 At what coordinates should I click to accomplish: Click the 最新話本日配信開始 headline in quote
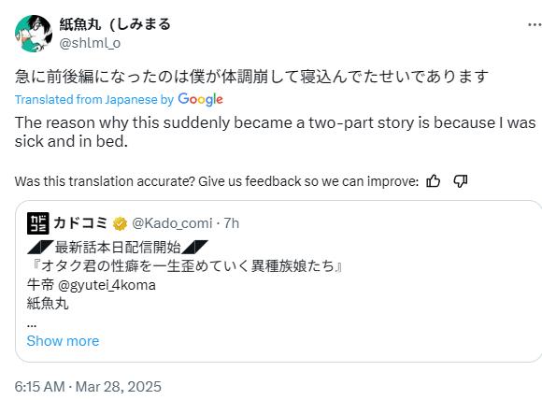coord(118,247)
